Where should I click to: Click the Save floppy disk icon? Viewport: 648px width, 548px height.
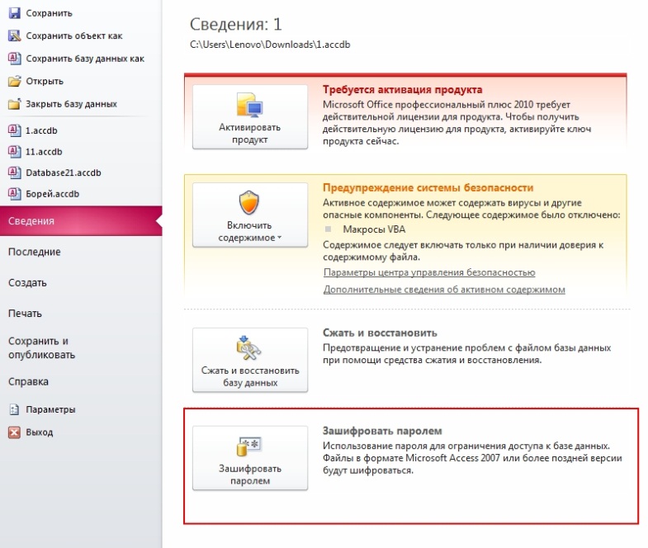(x=15, y=13)
